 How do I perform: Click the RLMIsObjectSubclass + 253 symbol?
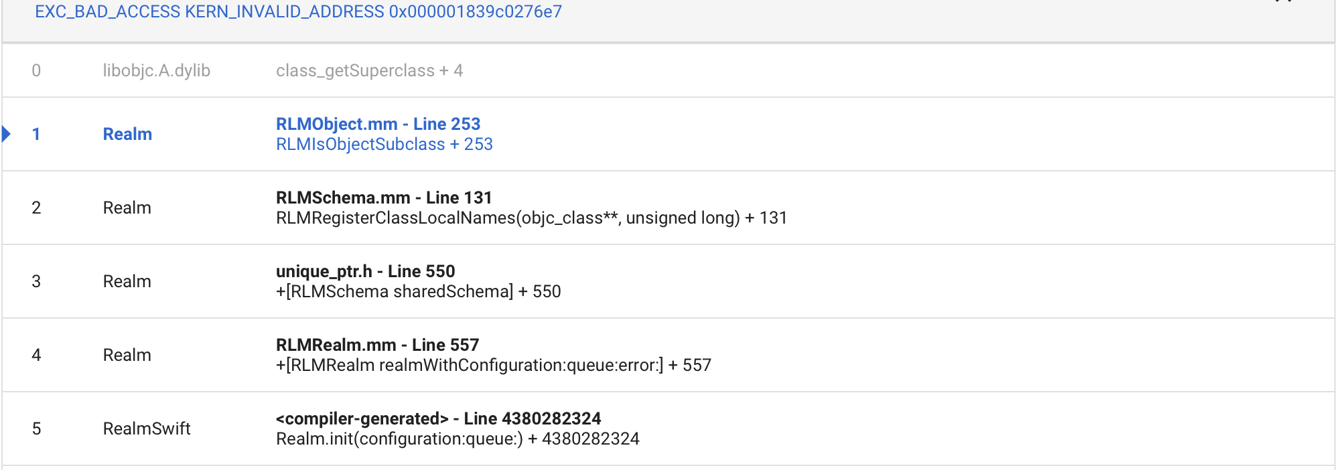(x=384, y=145)
